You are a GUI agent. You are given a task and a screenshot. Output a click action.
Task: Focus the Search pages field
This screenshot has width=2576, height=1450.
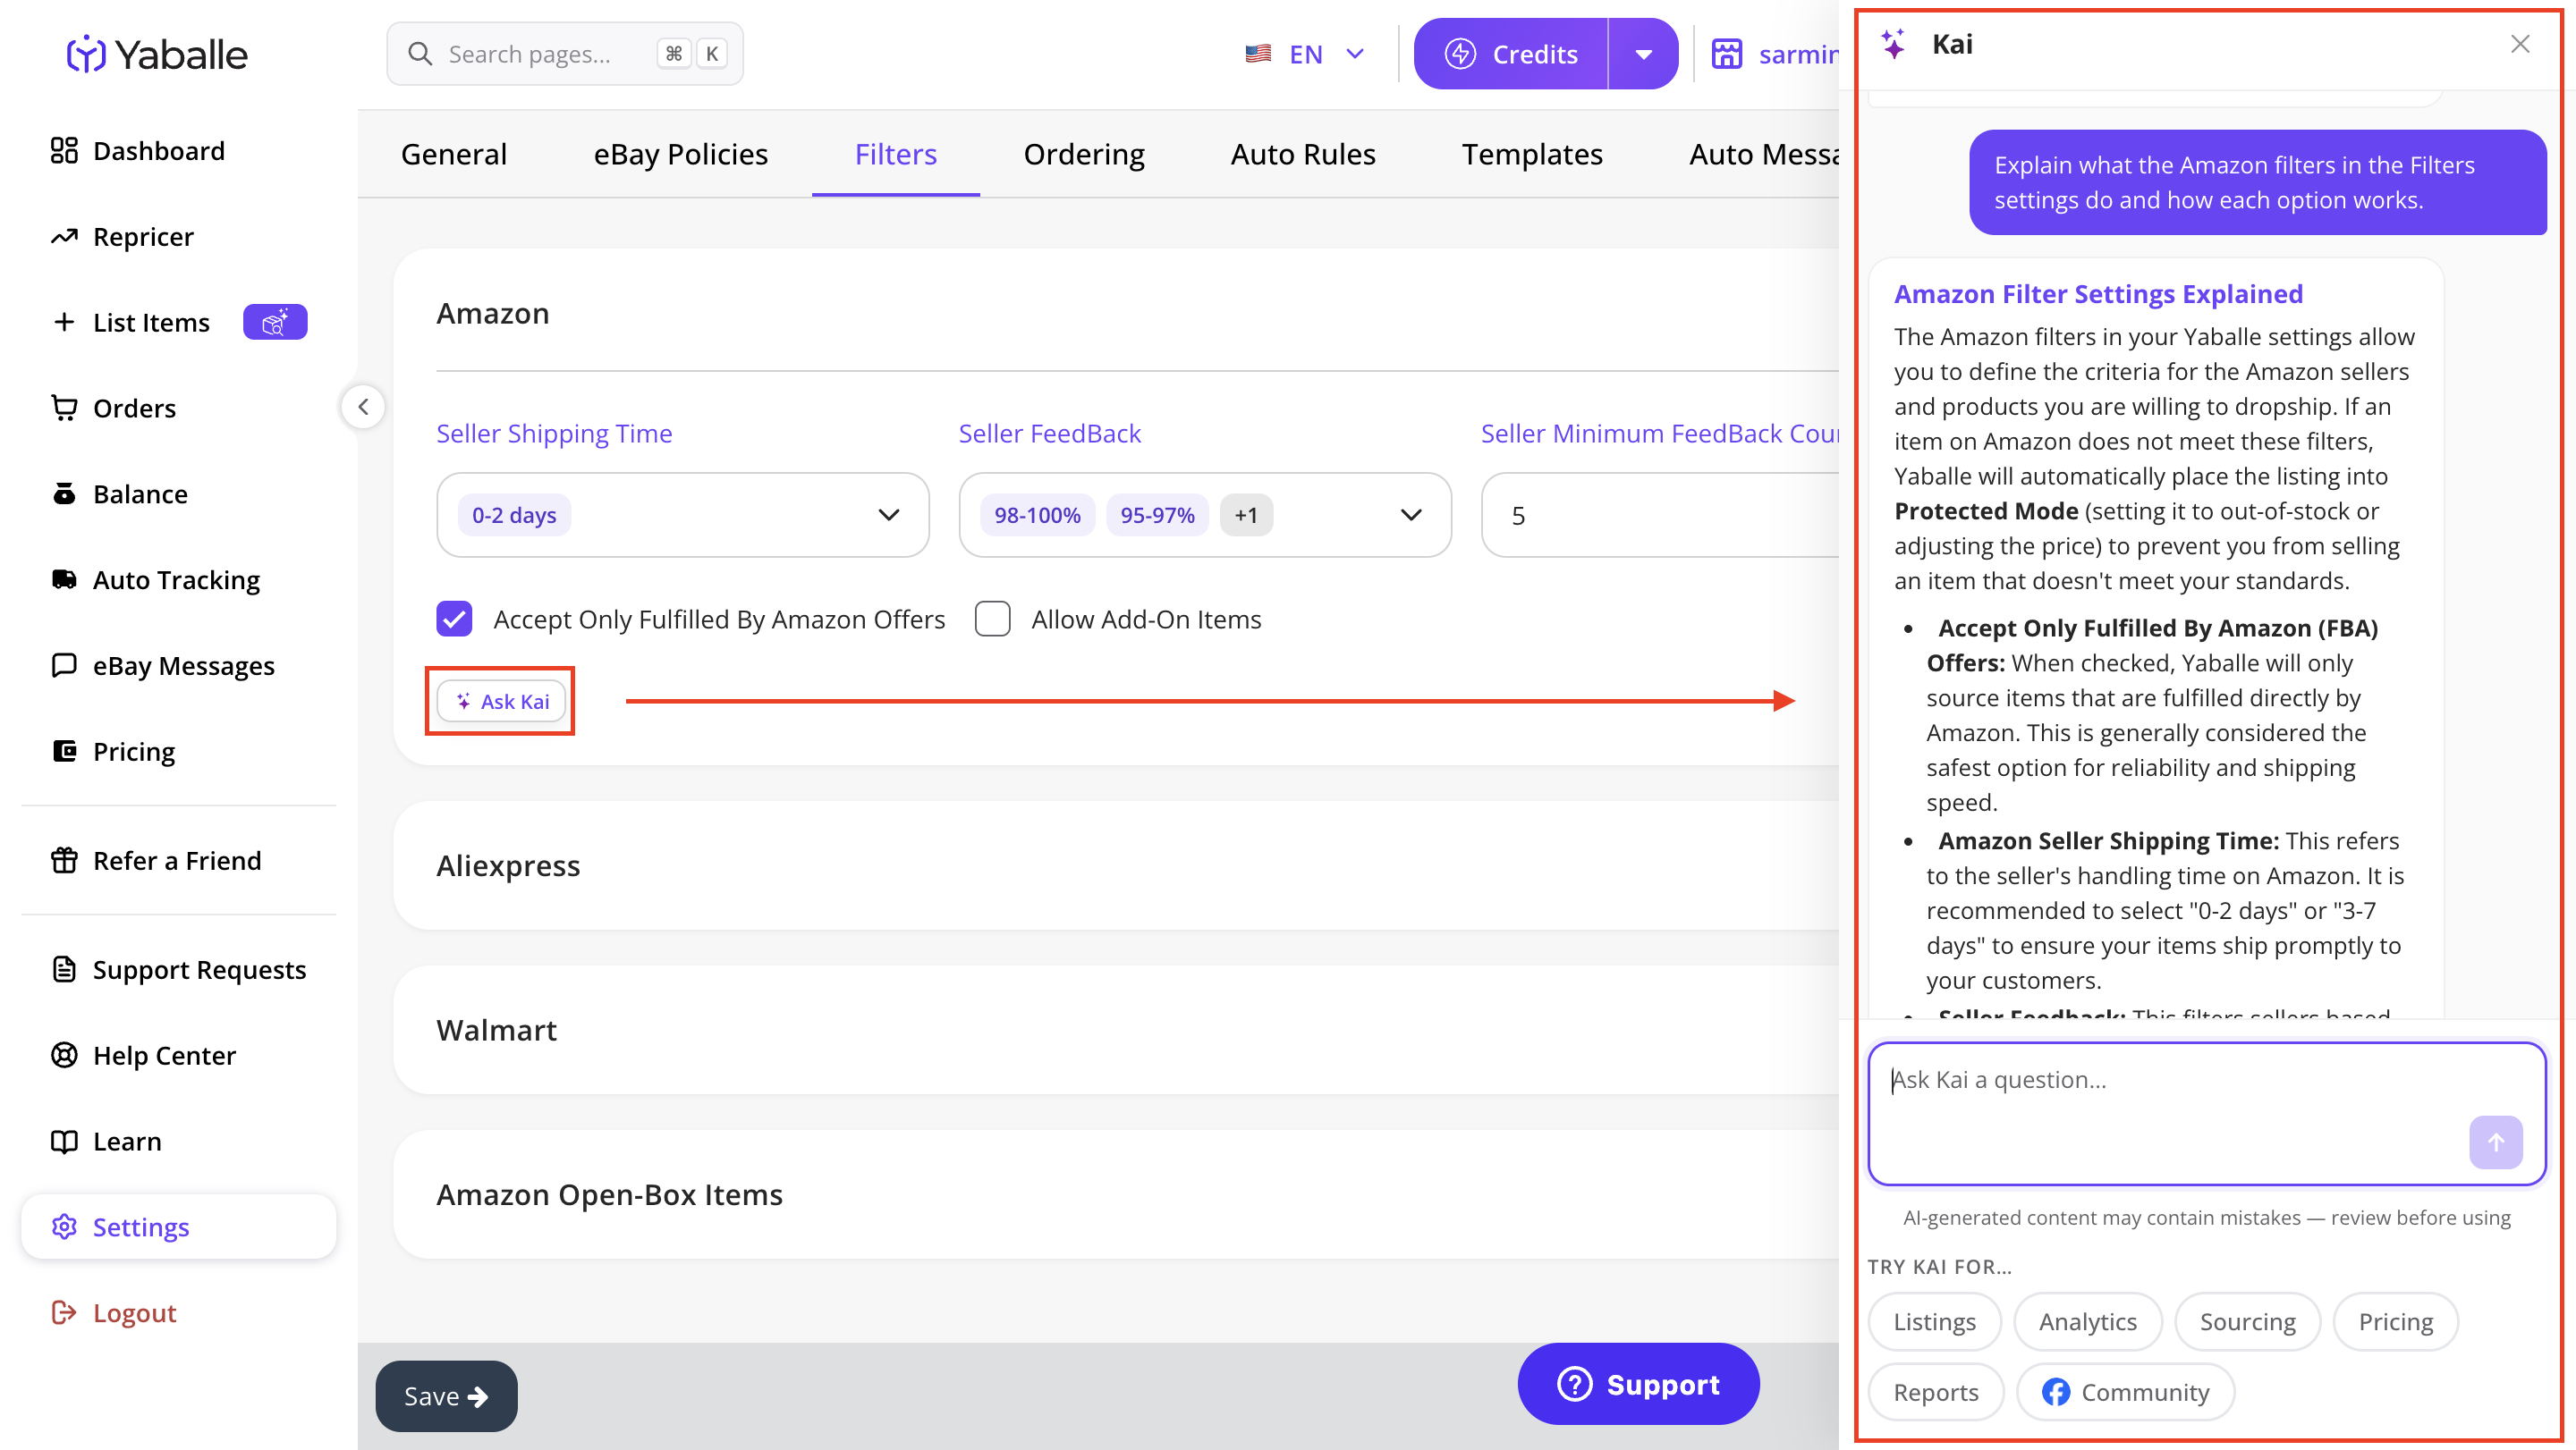(565, 54)
